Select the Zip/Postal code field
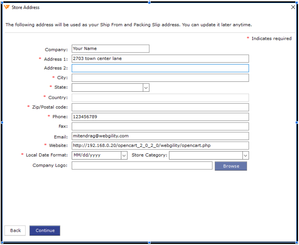Viewport: 299px width, 245px height. tap(160, 107)
